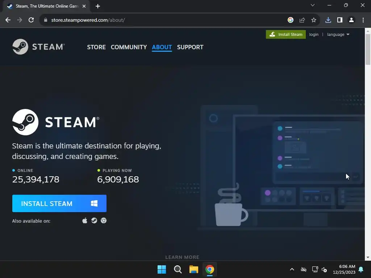Open a new tab with plus button

[98, 7]
